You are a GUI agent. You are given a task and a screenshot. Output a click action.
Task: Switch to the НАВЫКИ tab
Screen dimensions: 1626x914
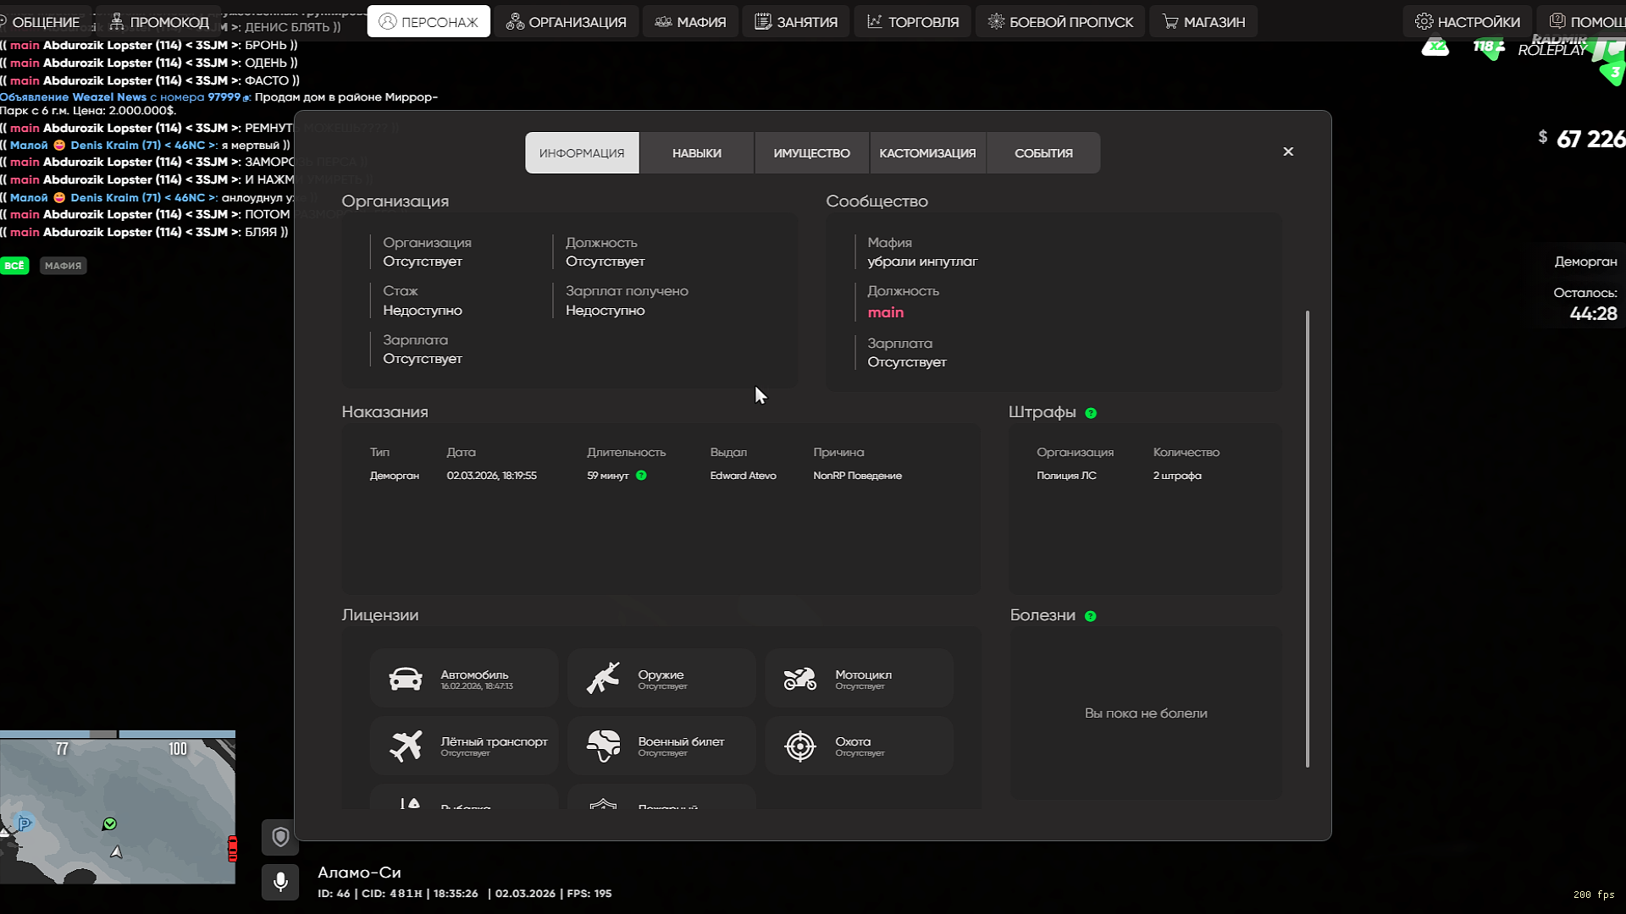point(696,153)
